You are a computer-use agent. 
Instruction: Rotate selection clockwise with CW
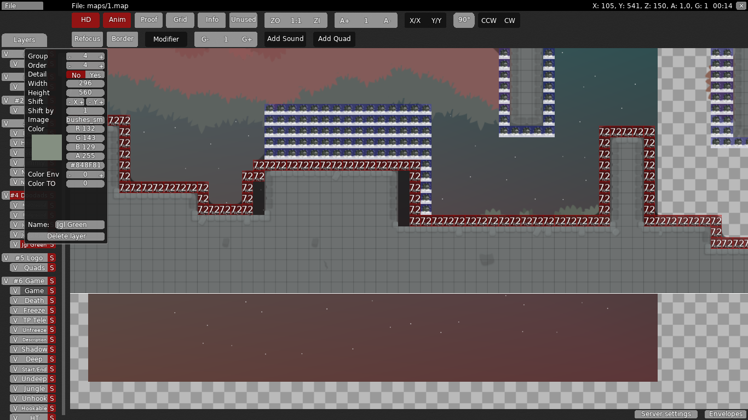point(509,21)
